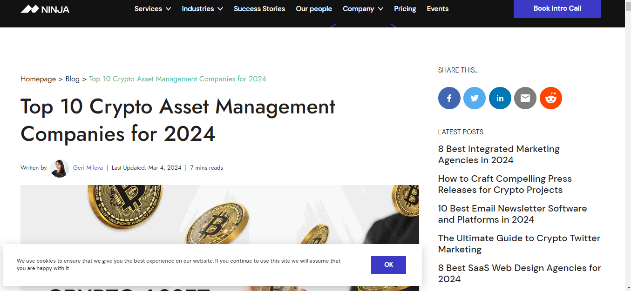Share the article on Reddit
The image size is (631, 291).
pyautogui.click(x=551, y=98)
